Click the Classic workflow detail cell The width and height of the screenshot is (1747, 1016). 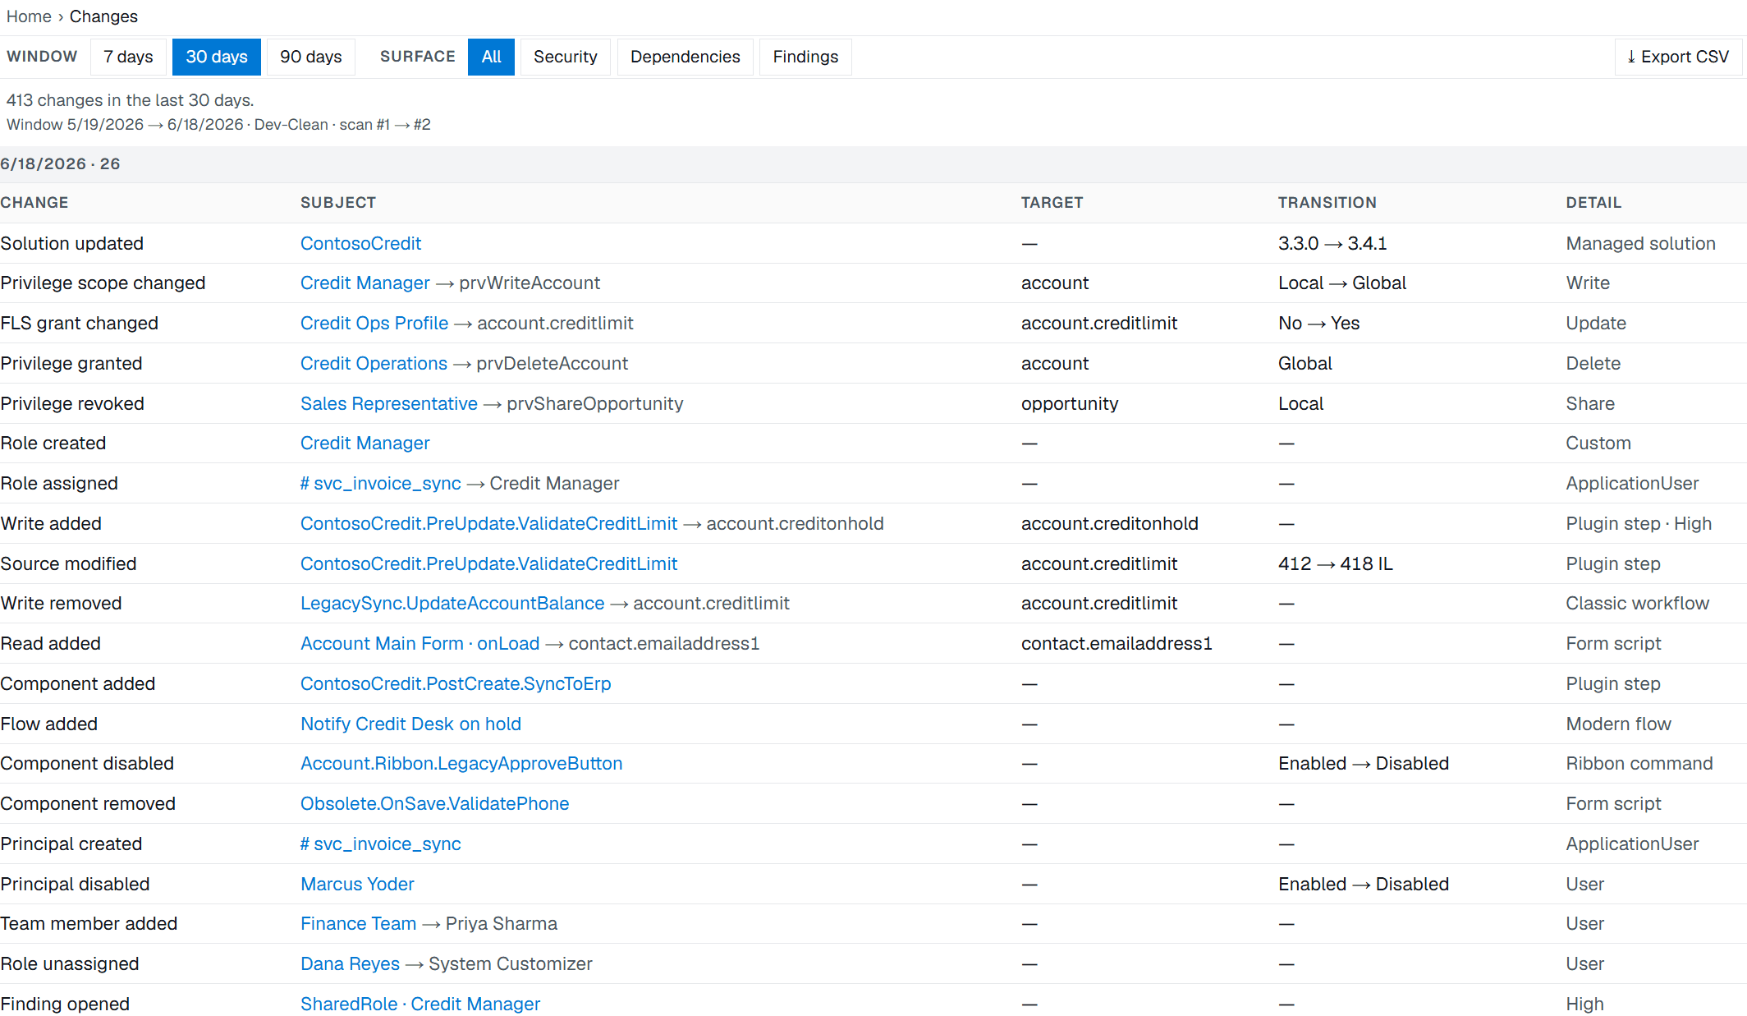(x=1638, y=603)
